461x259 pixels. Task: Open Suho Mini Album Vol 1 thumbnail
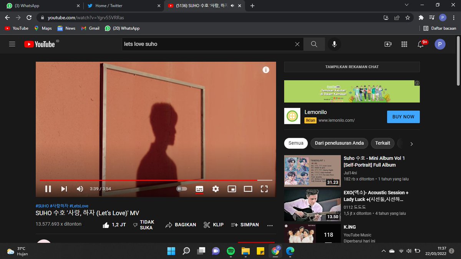point(312,171)
